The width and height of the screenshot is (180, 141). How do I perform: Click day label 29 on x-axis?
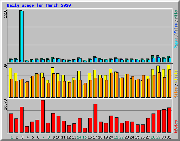(x=158, y=137)
